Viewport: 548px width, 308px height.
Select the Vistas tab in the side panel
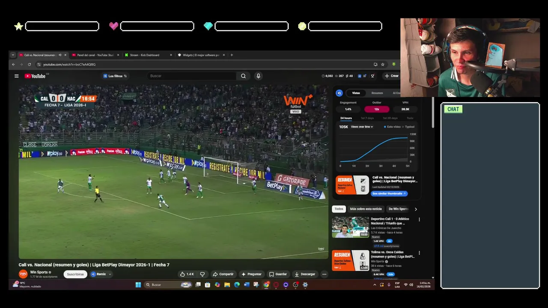356,93
